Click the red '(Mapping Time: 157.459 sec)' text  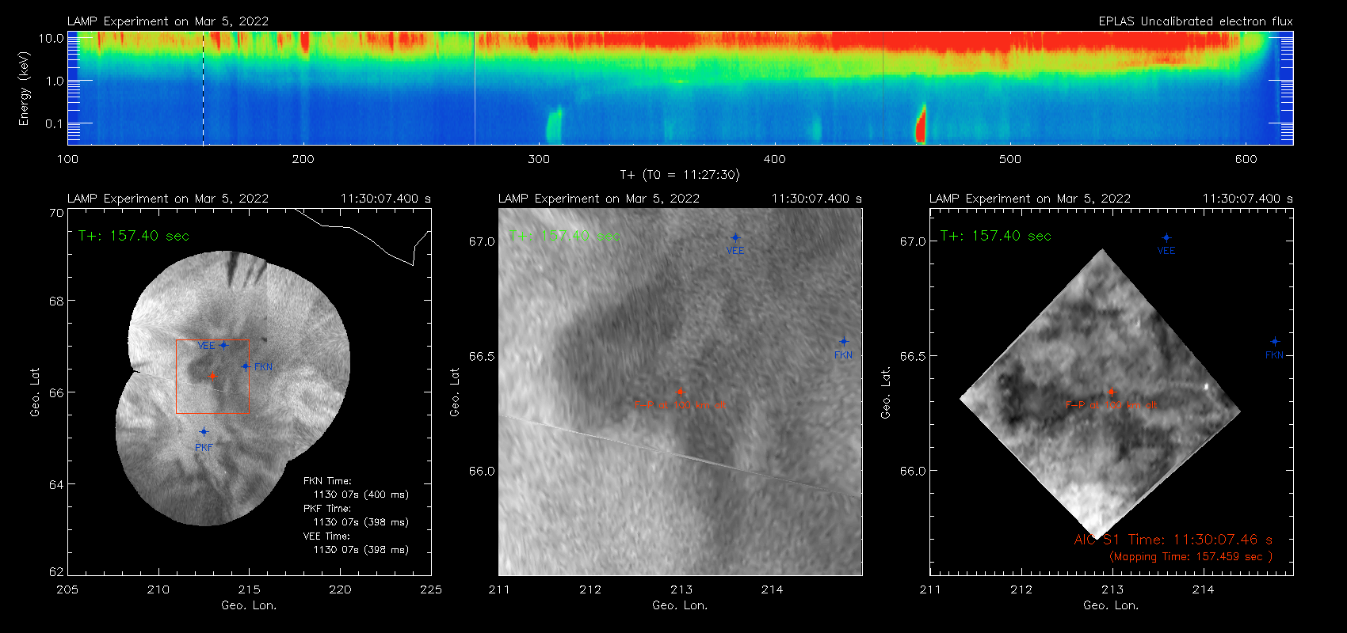coord(1191,557)
